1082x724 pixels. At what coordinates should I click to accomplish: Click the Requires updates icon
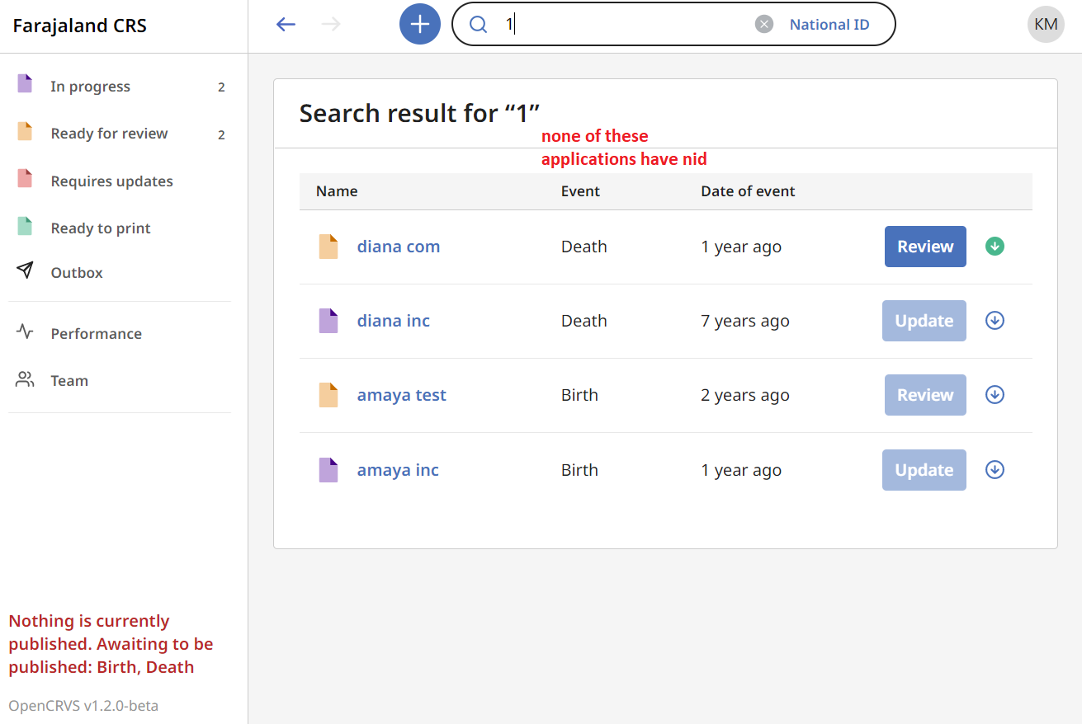pyautogui.click(x=24, y=180)
